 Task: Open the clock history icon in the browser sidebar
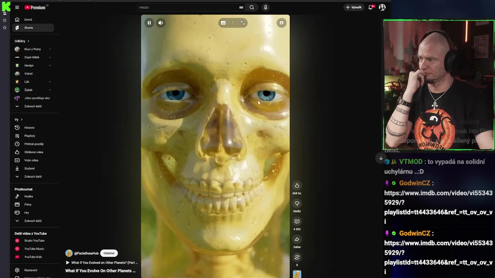coord(5,20)
